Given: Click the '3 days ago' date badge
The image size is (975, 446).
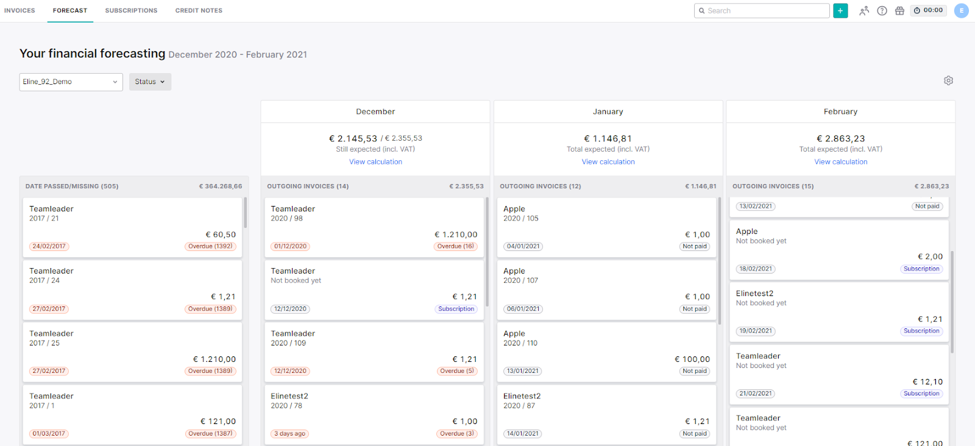Looking at the screenshot, I should 289,434.
